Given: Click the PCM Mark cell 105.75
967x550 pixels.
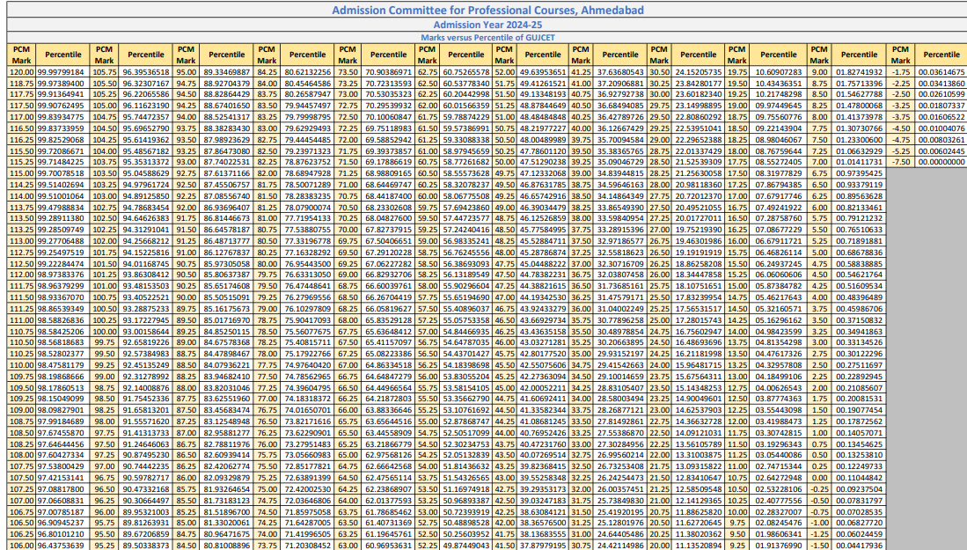Looking at the screenshot, I should [x=104, y=72].
